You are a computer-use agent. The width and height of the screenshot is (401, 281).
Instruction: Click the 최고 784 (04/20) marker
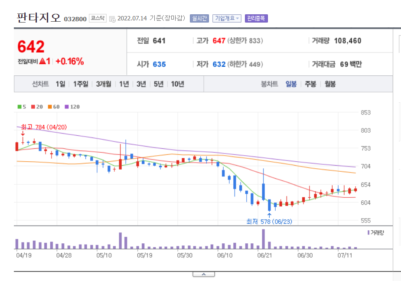pyautogui.click(x=44, y=127)
